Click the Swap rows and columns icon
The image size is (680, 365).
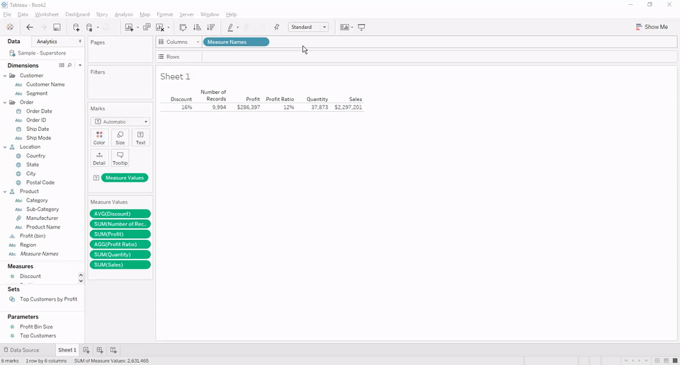point(183,28)
